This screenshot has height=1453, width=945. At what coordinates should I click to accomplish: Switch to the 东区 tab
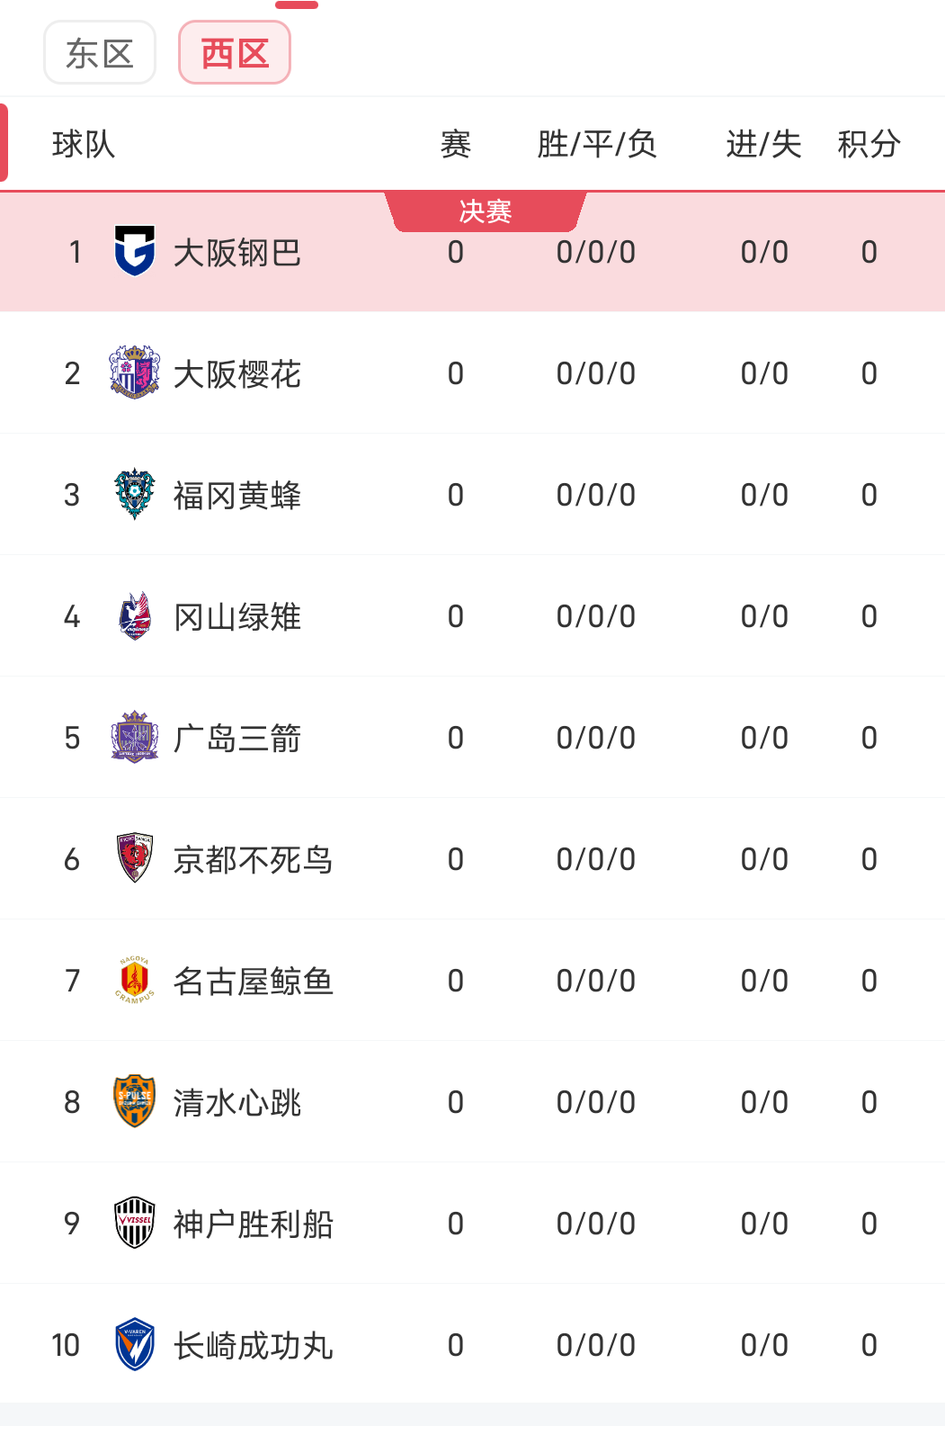(x=100, y=53)
